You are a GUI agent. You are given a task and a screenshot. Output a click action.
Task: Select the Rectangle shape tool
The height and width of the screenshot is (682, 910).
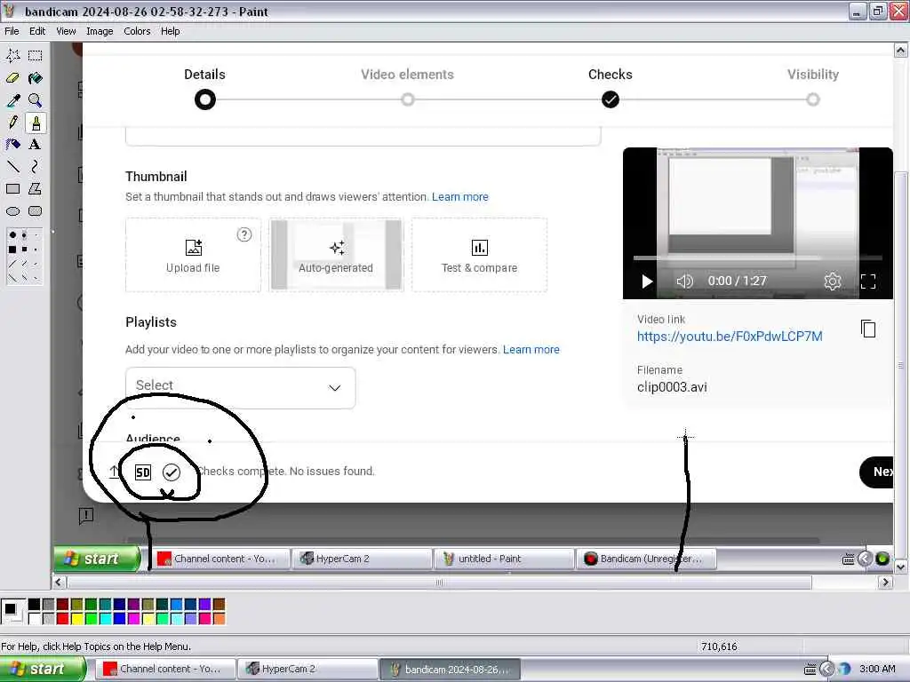click(x=12, y=189)
